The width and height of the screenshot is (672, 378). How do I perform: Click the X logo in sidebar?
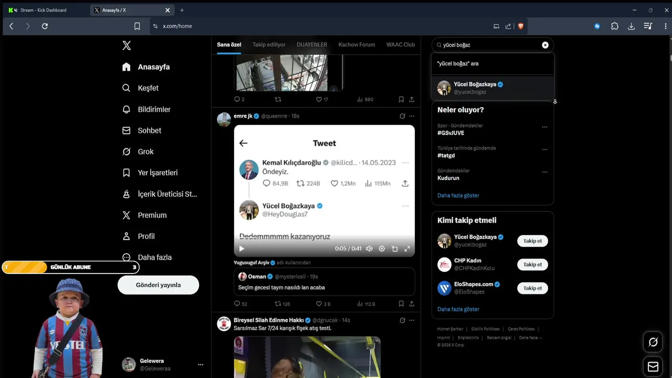coord(127,46)
